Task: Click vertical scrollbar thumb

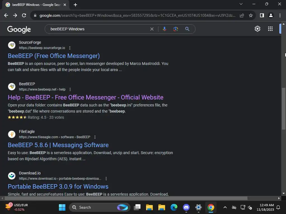Action: [283, 109]
